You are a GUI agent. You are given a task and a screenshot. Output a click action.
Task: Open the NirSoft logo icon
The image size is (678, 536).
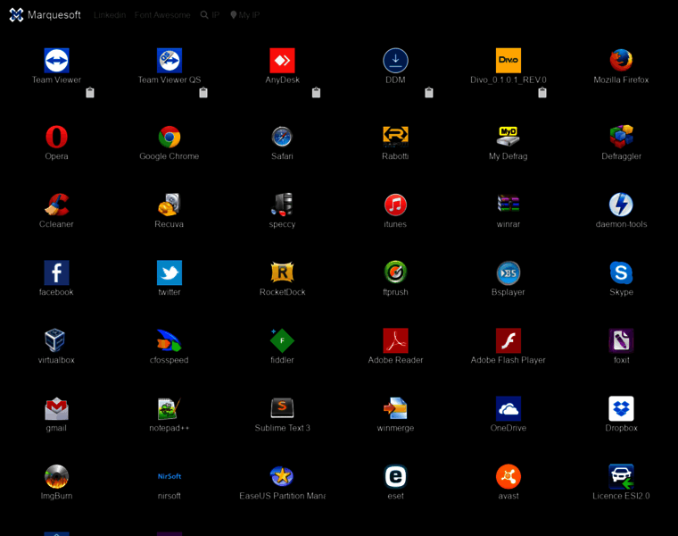tap(169, 477)
